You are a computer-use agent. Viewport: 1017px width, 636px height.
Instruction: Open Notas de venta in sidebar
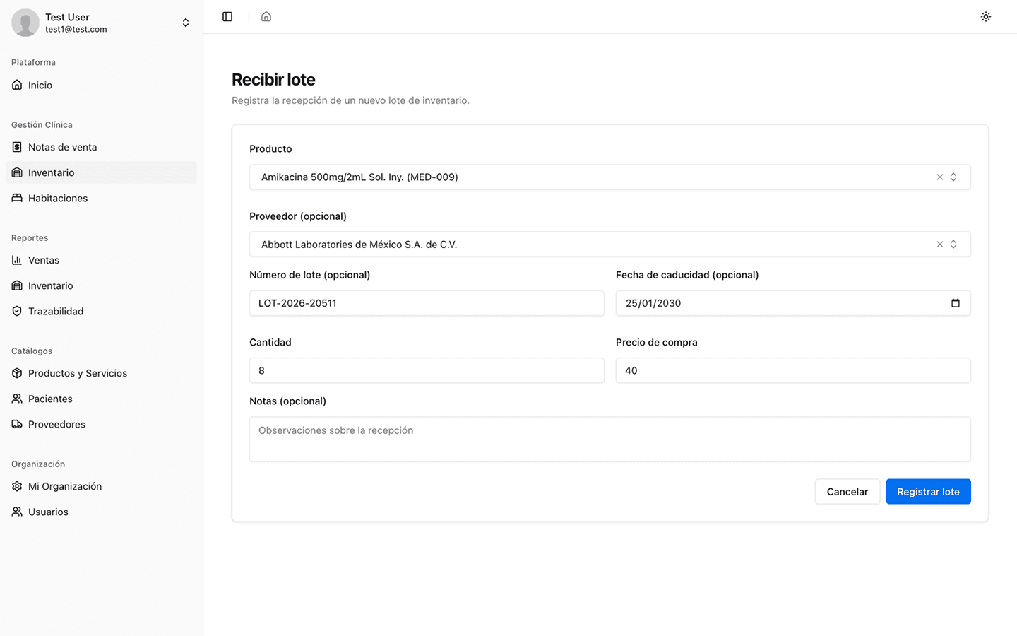pyautogui.click(x=62, y=147)
